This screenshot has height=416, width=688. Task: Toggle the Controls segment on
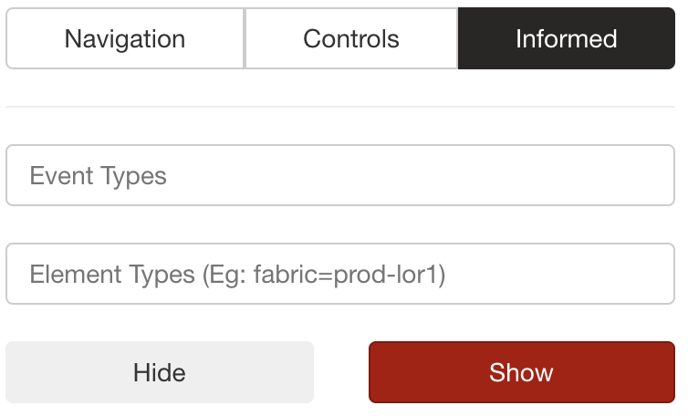pos(351,39)
